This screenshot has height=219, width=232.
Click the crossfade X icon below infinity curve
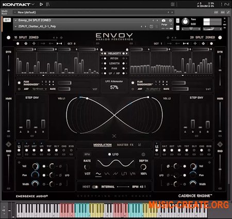pyautogui.click(x=114, y=136)
